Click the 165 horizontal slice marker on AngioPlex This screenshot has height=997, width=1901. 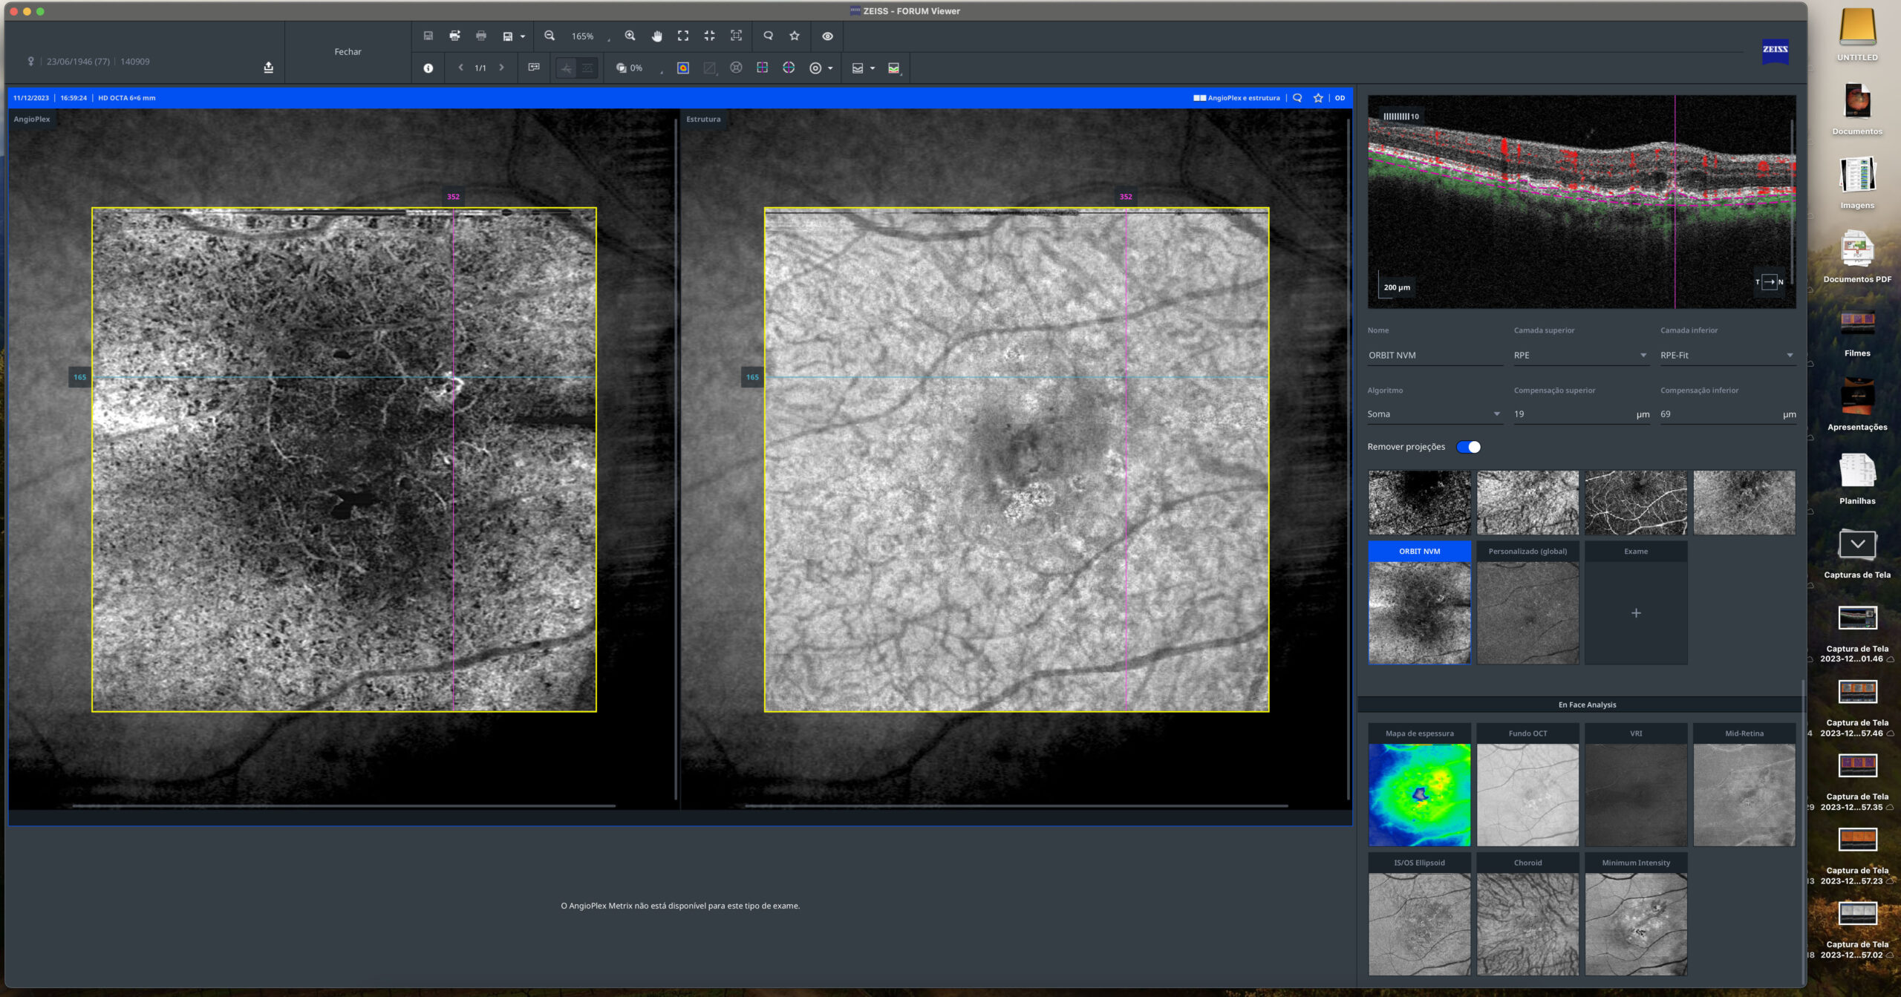pos(79,377)
